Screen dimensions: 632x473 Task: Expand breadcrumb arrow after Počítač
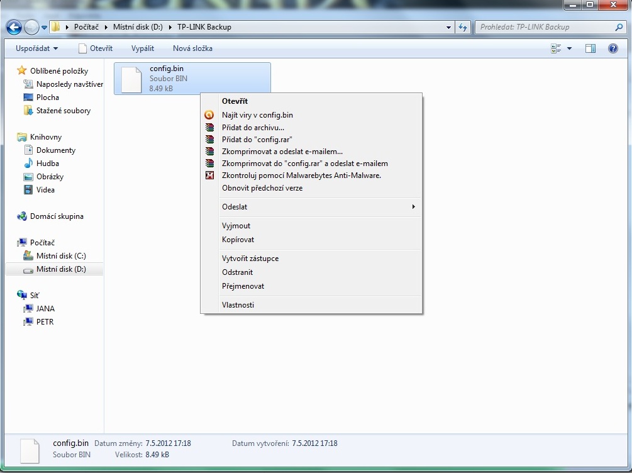pyautogui.click(x=106, y=28)
